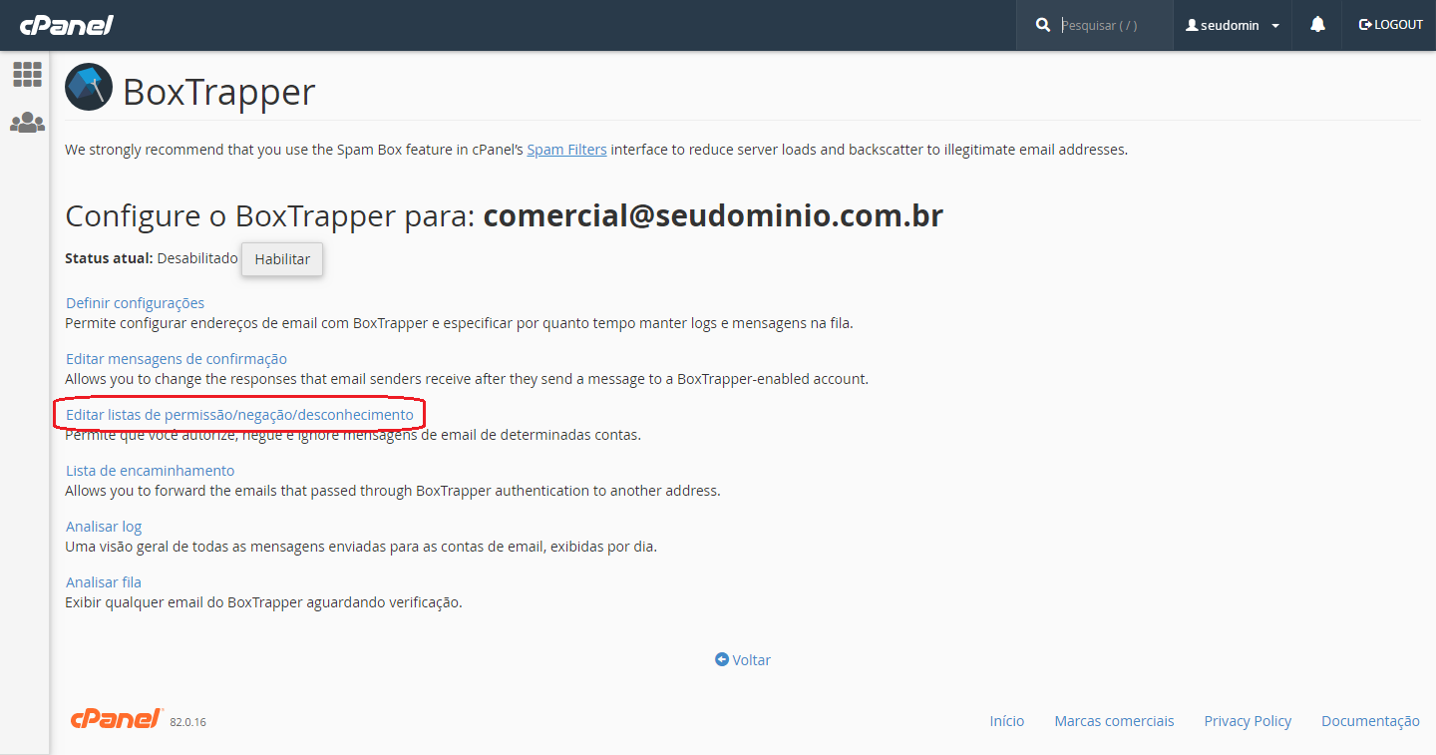The image size is (1436, 755).
Task: Click the version number 82.0.16
Action: [187, 722]
